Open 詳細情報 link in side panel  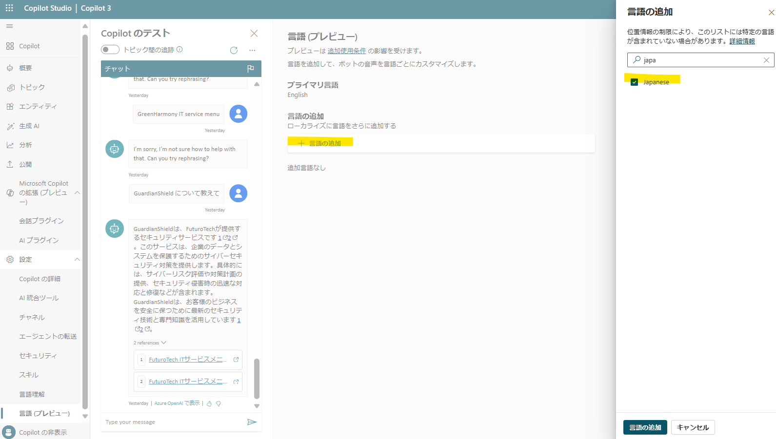click(742, 41)
